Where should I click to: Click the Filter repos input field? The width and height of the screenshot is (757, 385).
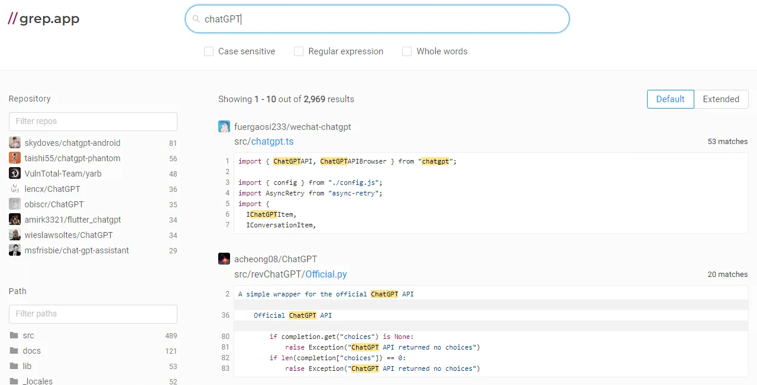(93, 121)
